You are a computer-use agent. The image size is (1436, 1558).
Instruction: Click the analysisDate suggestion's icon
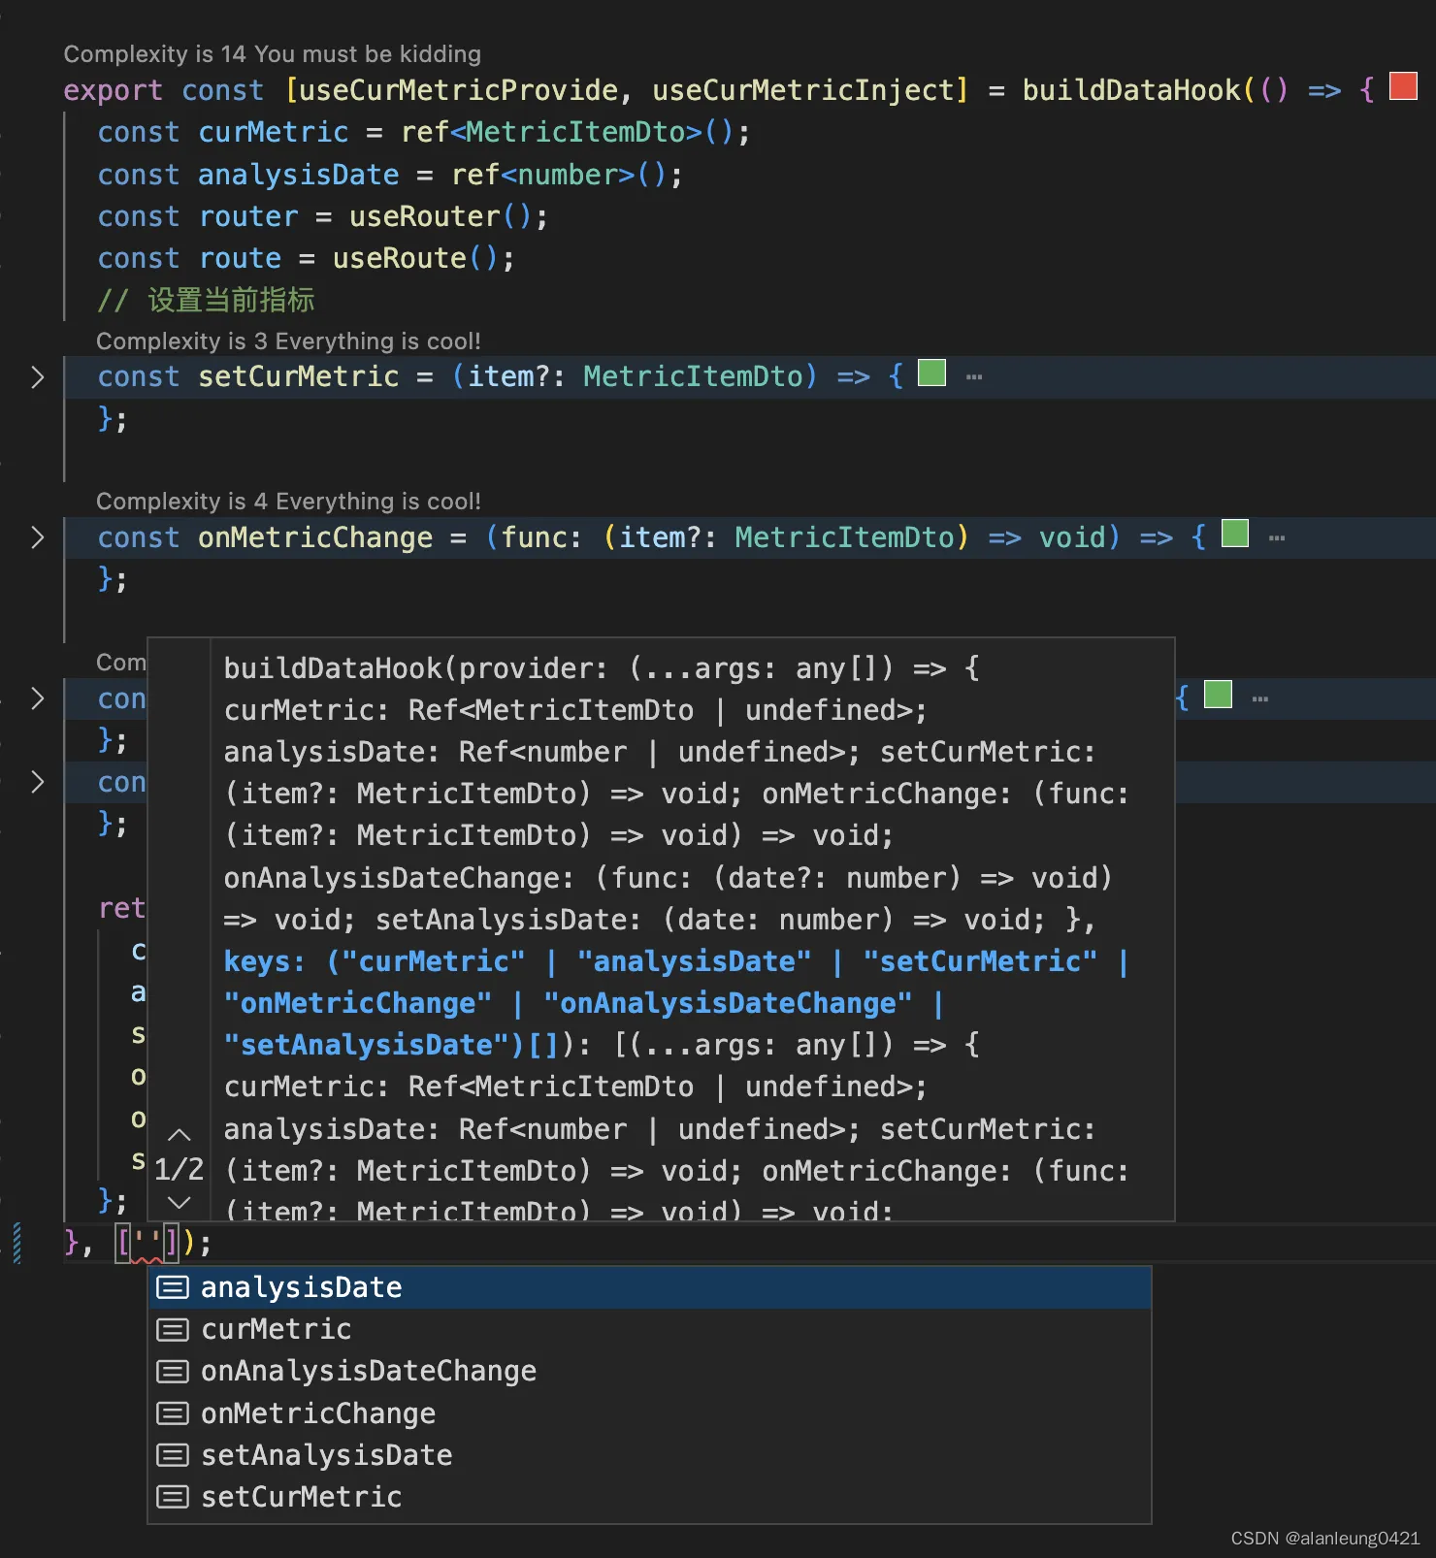click(173, 1287)
